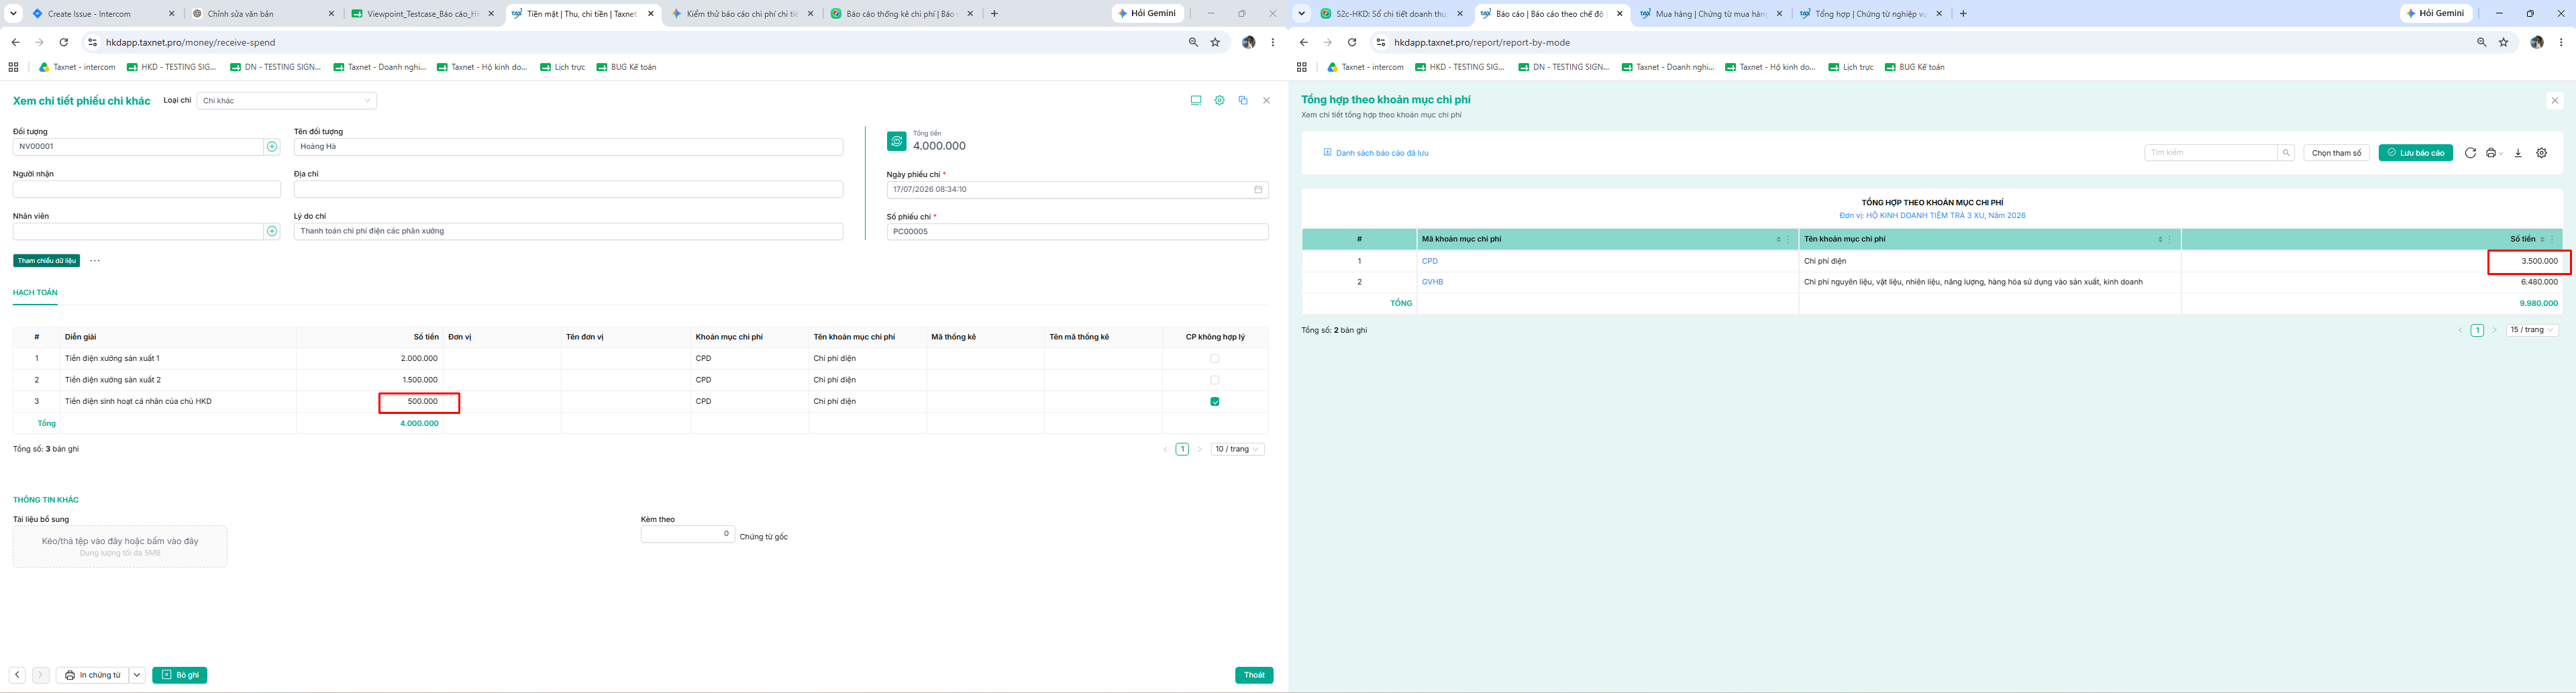Duplicate the voucher using copy icon

coord(1243,100)
